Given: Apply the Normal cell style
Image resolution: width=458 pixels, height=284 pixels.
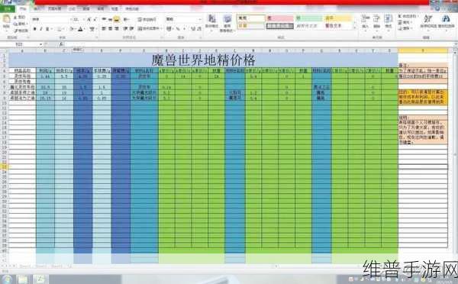Looking at the screenshot, I should (x=250, y=18).
